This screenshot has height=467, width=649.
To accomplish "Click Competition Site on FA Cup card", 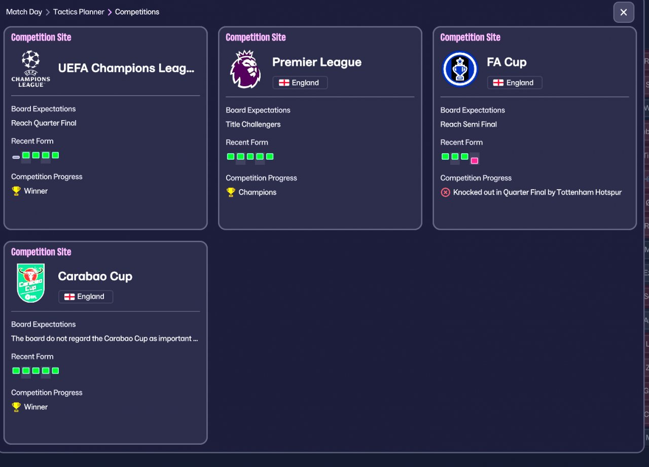I will coord(470,38).
